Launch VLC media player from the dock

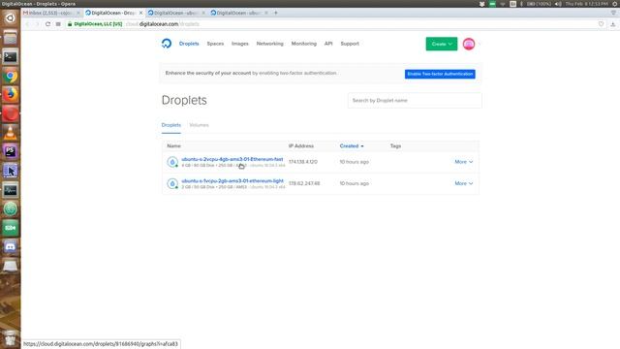click(x=11, y=133)
